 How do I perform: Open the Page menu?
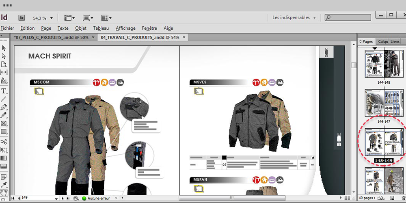[46, 28]
